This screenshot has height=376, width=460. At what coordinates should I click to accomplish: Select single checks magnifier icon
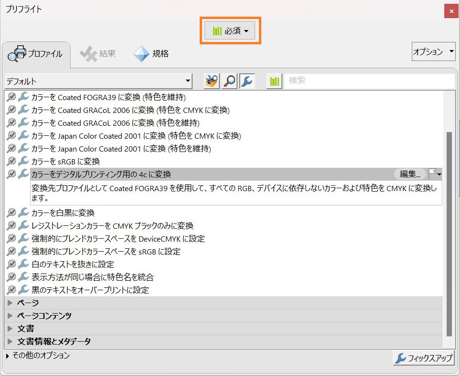(229, 81)
